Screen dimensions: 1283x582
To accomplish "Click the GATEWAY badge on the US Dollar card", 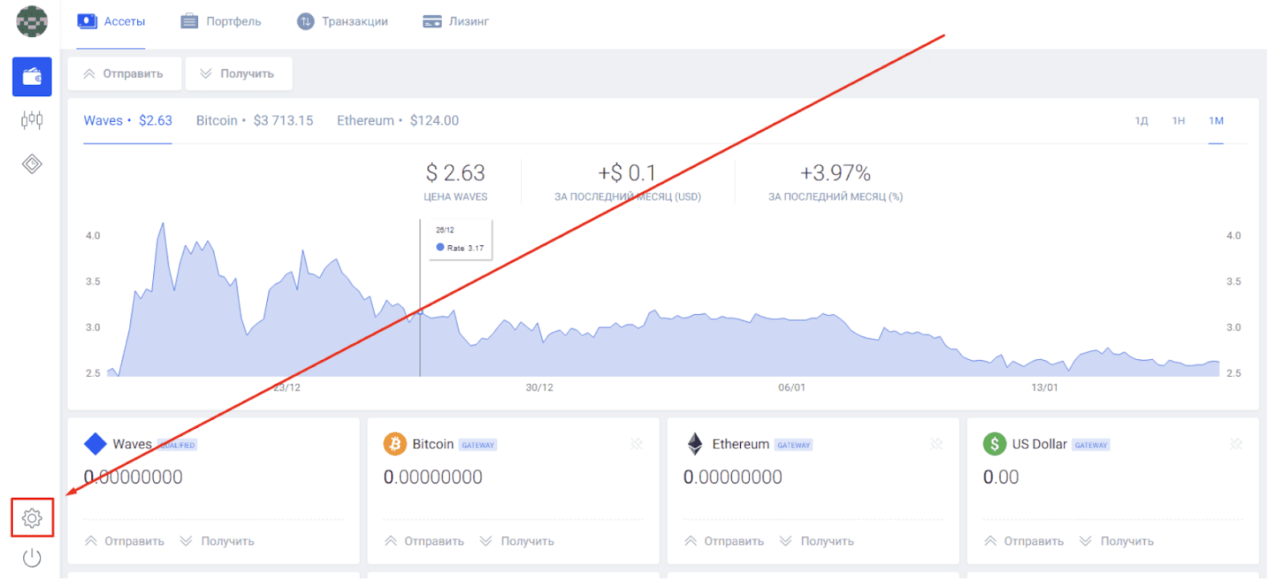I will click(1091, 445).
